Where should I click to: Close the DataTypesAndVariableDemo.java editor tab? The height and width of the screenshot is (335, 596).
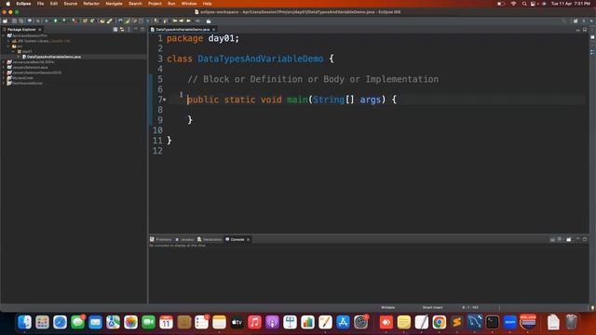coord(213,29)
